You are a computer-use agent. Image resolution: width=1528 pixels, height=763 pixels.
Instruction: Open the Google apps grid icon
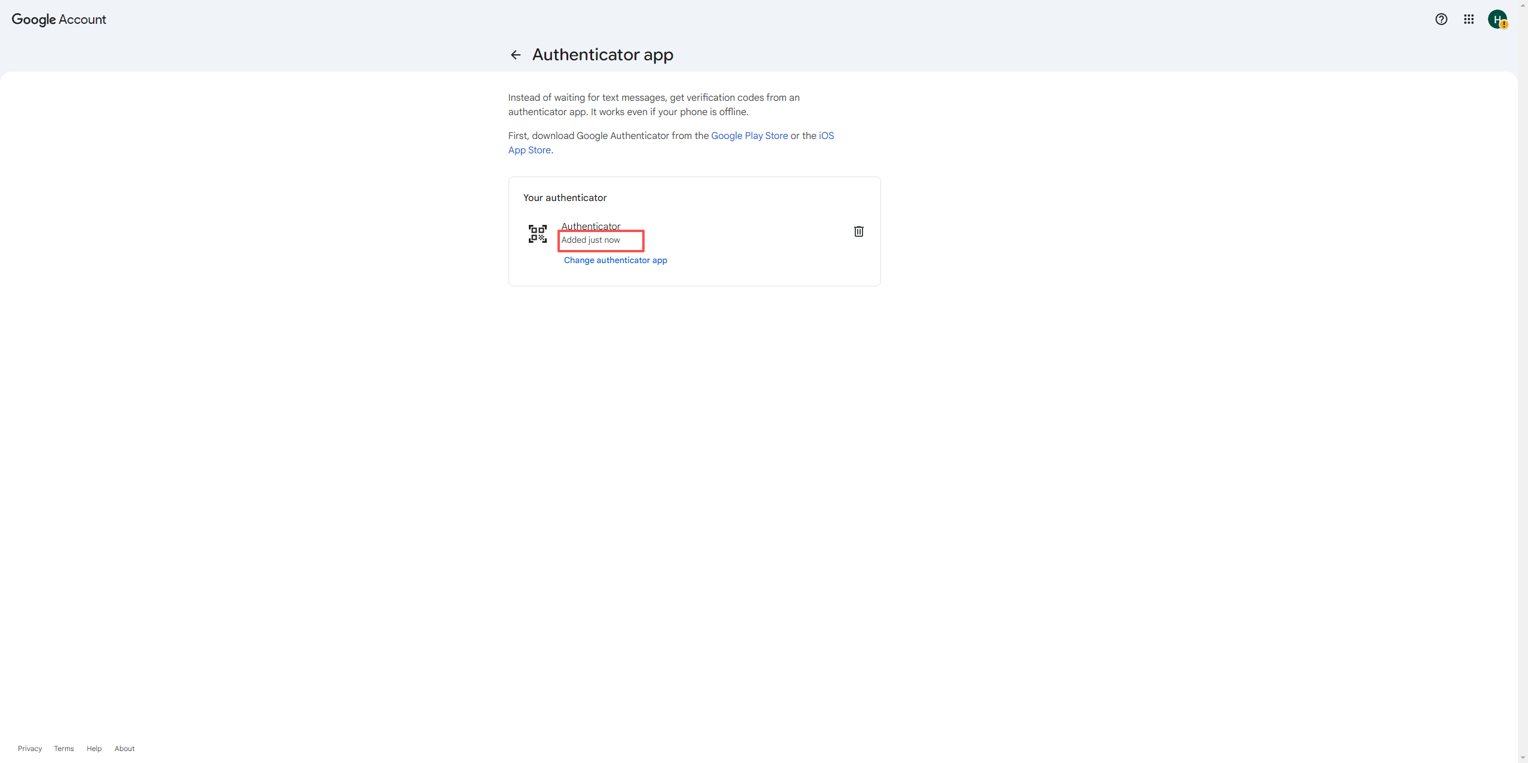click(1469, 19)
